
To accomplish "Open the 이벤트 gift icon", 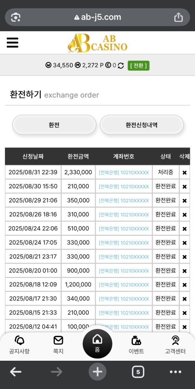I will pyautogui.click(x=136, y=341).
